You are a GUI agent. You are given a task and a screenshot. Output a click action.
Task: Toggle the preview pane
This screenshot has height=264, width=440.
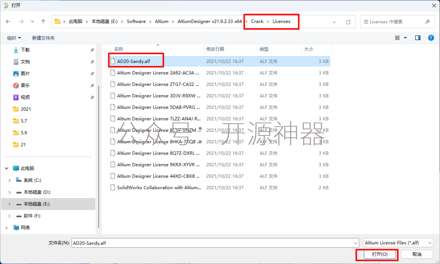(418, 38)
